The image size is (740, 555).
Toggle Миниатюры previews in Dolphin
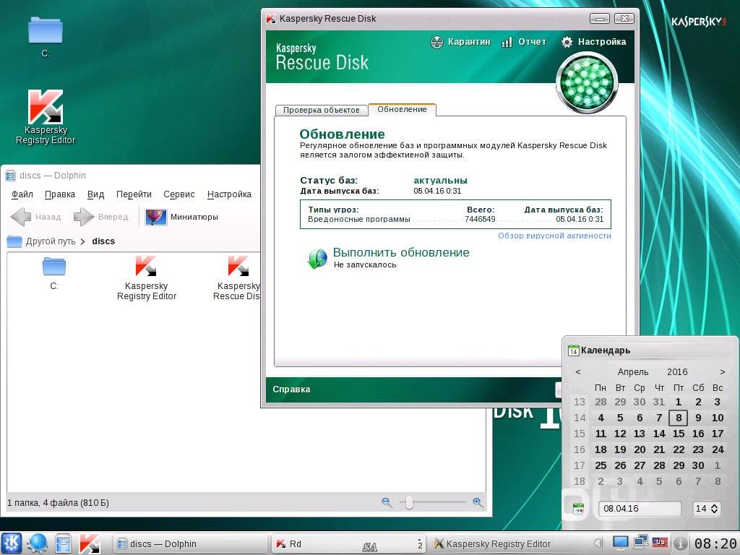(181, 217)
